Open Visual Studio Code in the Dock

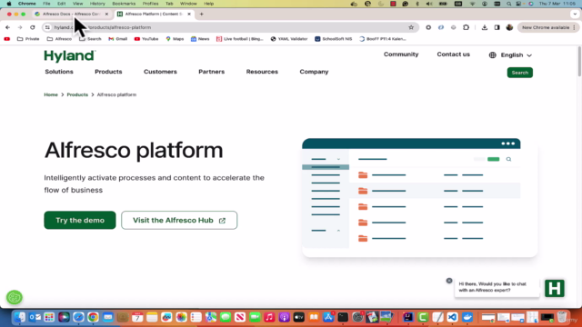pyautogui.click(x=452, y=317)
